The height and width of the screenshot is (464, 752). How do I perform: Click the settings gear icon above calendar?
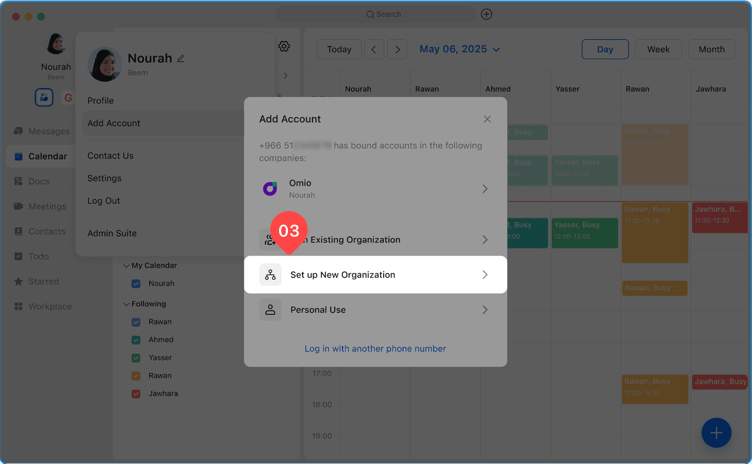284,46
